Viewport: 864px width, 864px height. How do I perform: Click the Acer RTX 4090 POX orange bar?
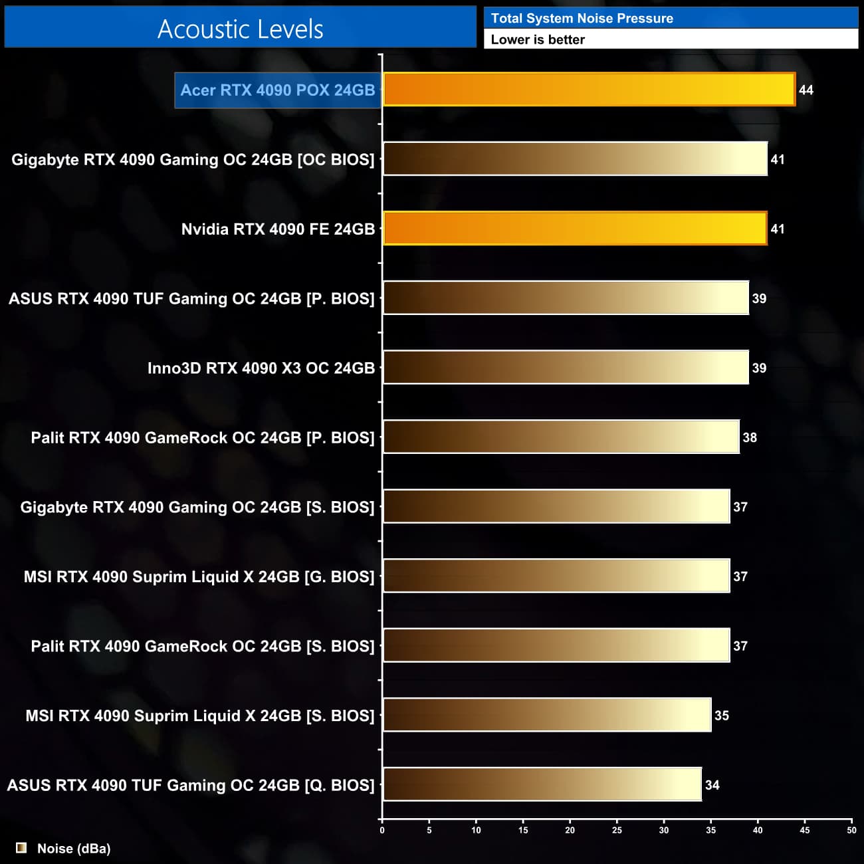[590, 90]
